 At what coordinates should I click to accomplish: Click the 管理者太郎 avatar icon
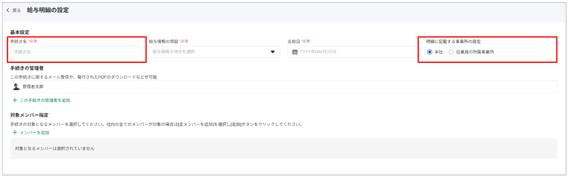click(17, 86)
